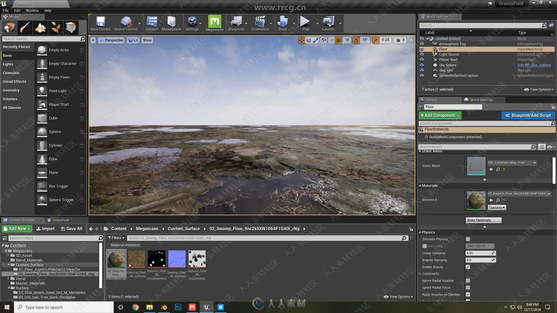Enable Simulate Physics checkbox
557x313 pixels.
(x=468, y=239)
